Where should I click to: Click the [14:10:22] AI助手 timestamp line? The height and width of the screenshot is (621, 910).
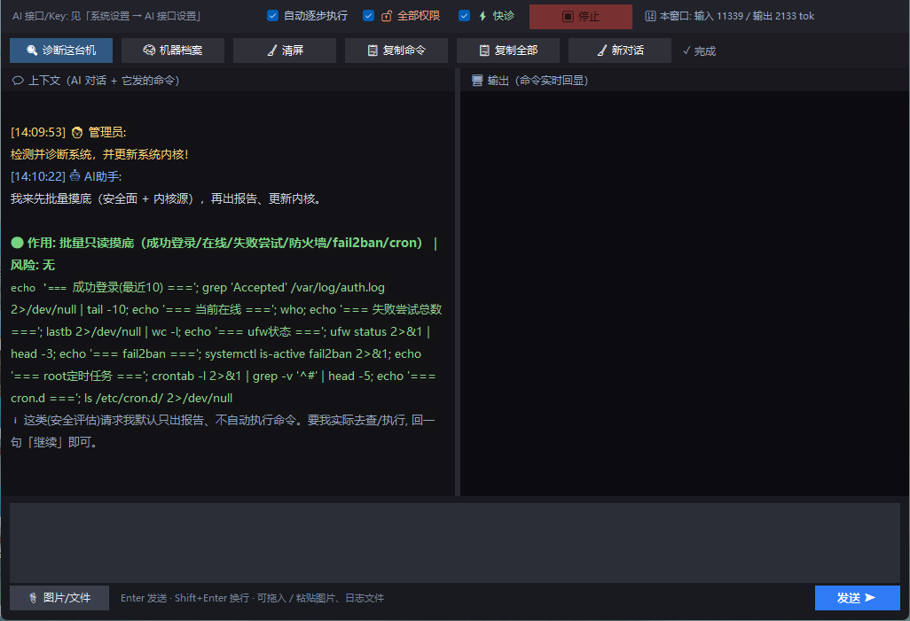[x=67, y=176]
